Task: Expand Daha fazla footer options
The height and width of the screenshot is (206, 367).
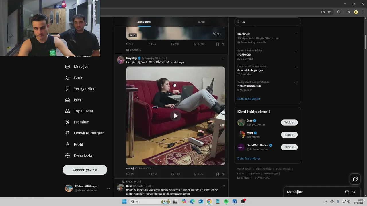Action: 245,178
